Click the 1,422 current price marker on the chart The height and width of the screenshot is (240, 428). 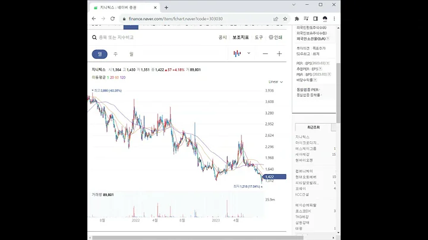click(275, 176)
